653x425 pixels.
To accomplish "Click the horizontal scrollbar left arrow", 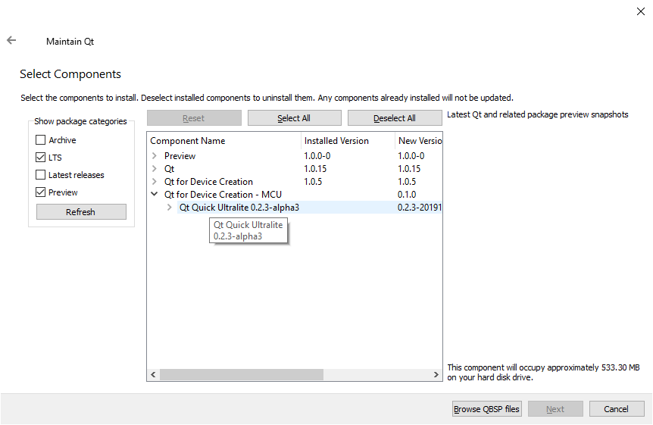I will point(153,374).
